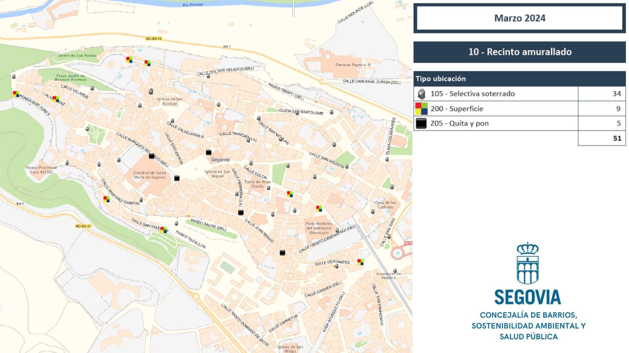Select the 10 - Recinto amurallado title bar
The image size is (629, 353).
pos(519,52)
